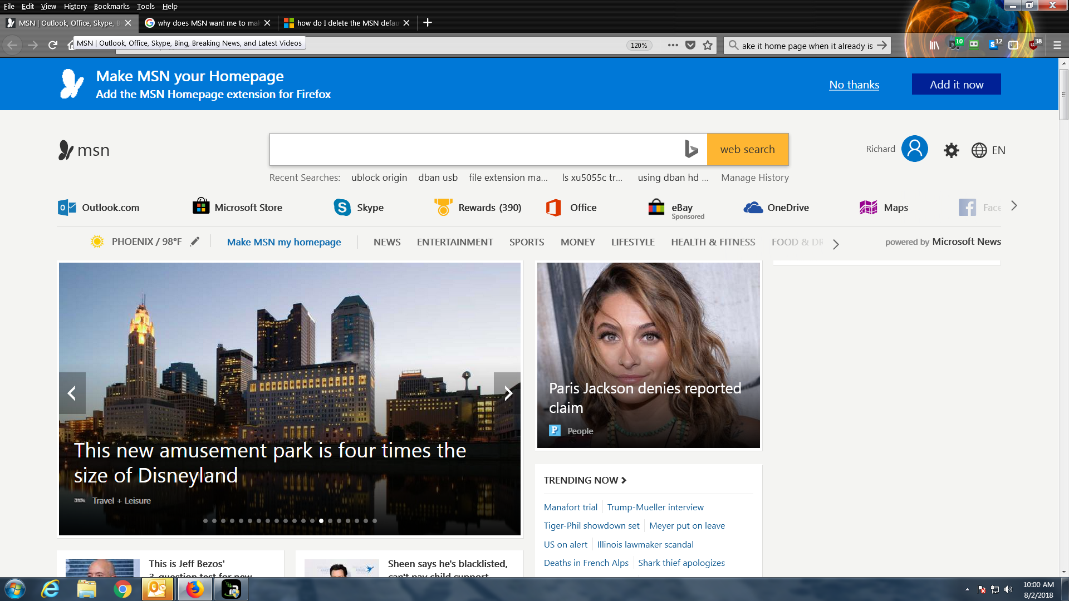The height and width of the screenshot is (601, 1069).
Task: Select the HEALTH & FITNESS tab
Action: pos(713,242)
